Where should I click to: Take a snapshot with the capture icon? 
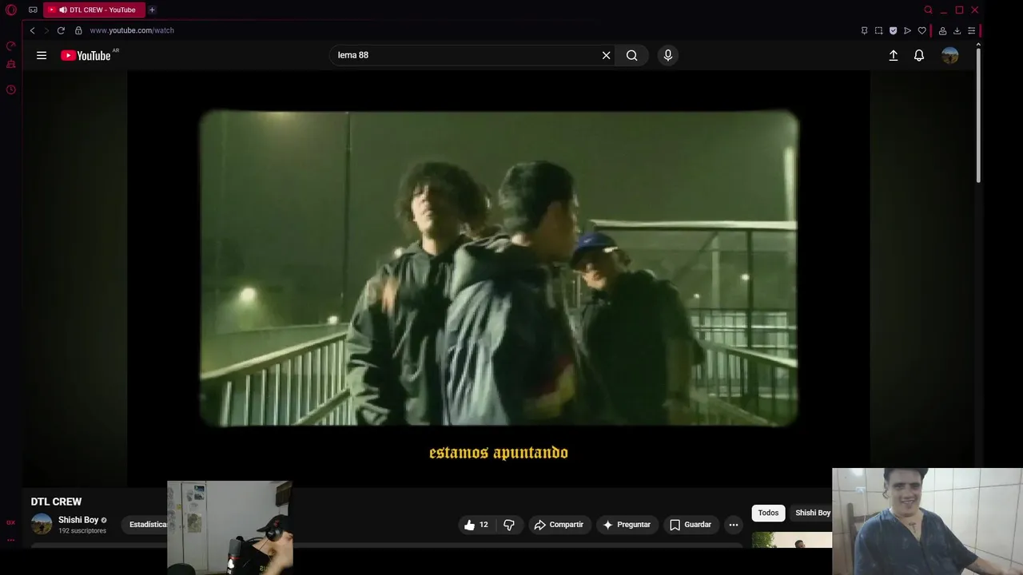click(x=878, y=30)
